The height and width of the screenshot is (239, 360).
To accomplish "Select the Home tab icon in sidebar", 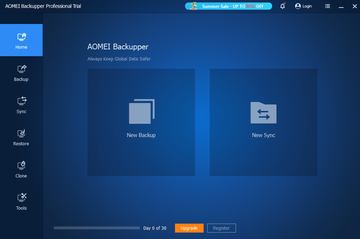I will (x=21, y=36).
